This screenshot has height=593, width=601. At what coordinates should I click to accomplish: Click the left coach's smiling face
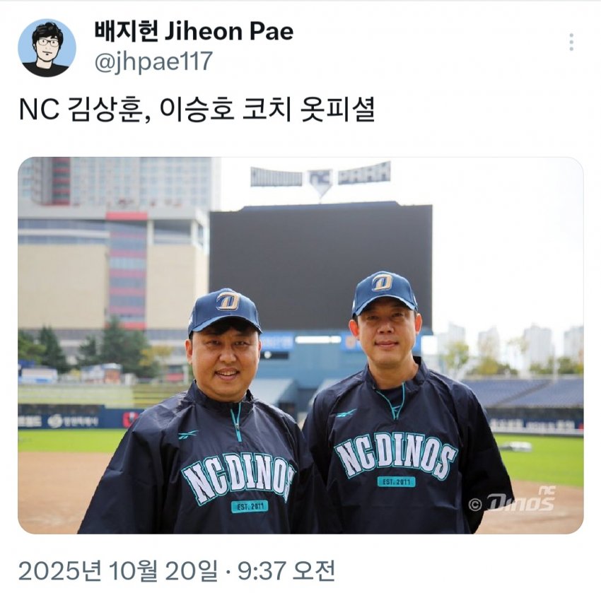tap(224, 360)
